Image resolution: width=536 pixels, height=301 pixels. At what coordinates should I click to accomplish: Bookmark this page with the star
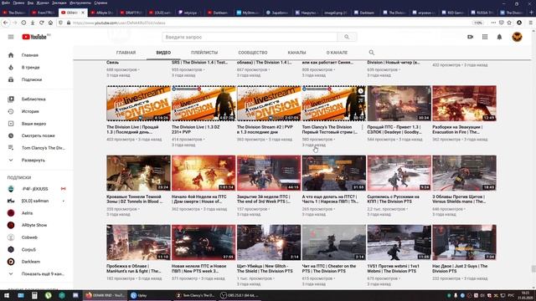(x=509, y=23)
